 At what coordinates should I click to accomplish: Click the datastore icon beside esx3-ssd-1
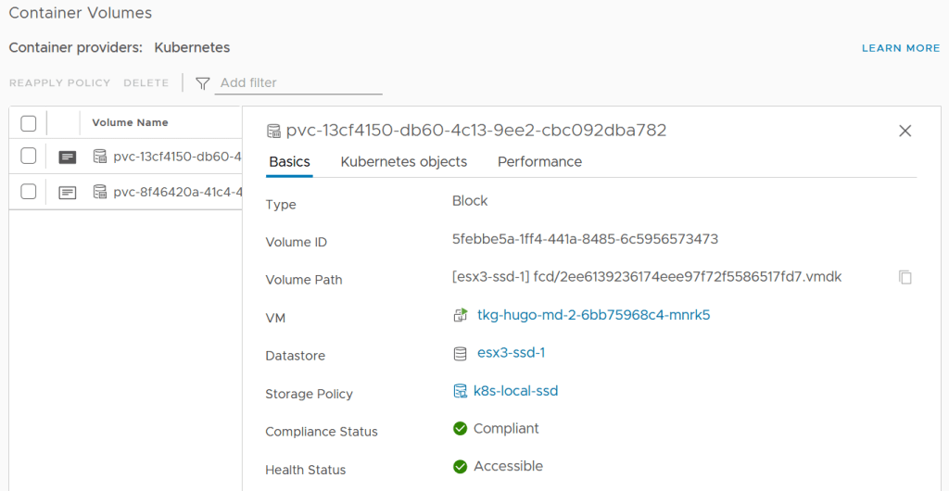pos(461,353)
